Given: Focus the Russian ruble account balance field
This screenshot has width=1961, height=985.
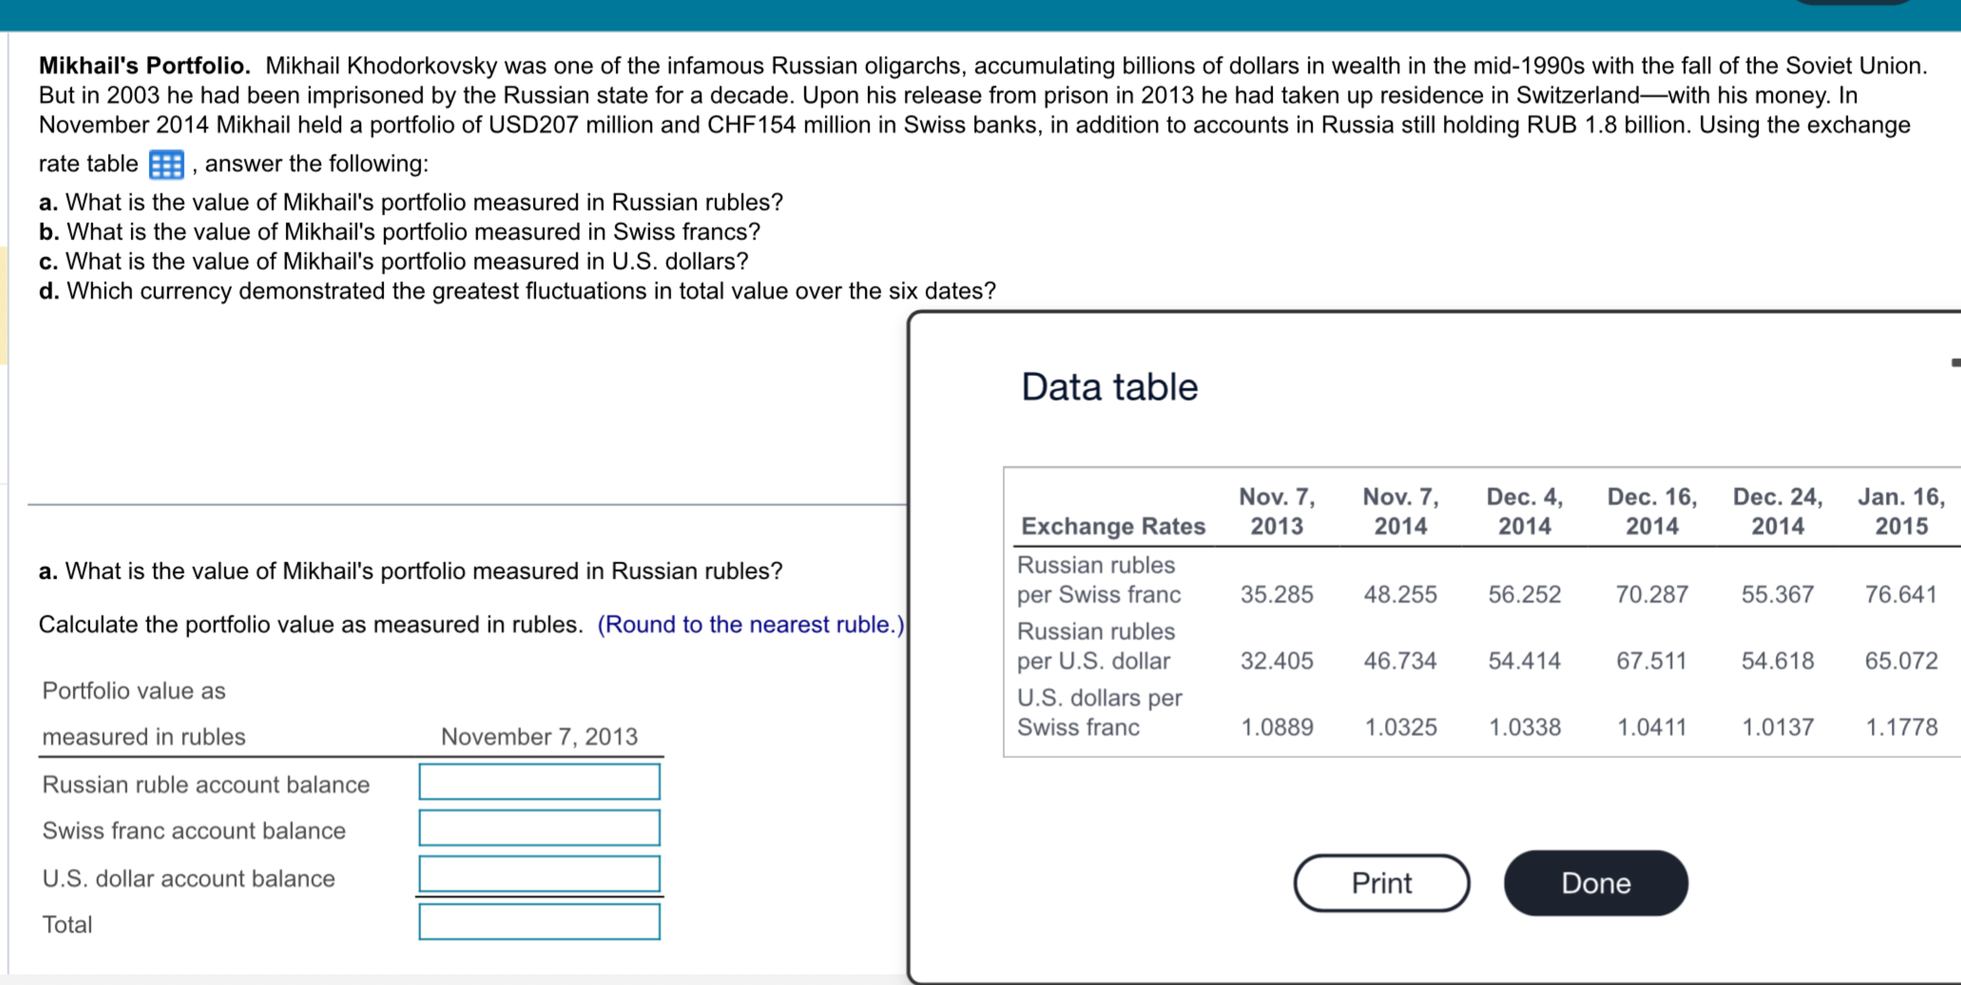Looking at the screenshot, I should [539, 782].
